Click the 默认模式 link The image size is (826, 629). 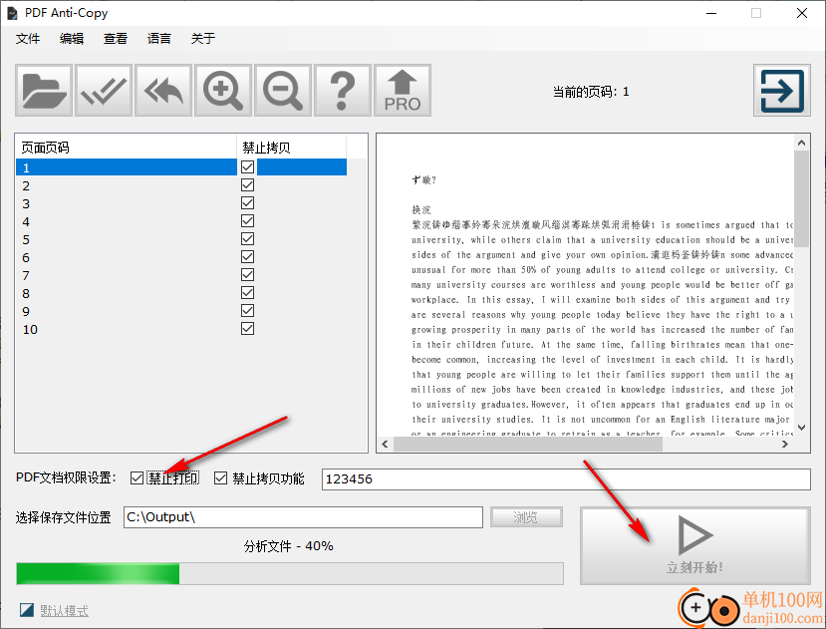pyautogui.click(x=65, y=610)
